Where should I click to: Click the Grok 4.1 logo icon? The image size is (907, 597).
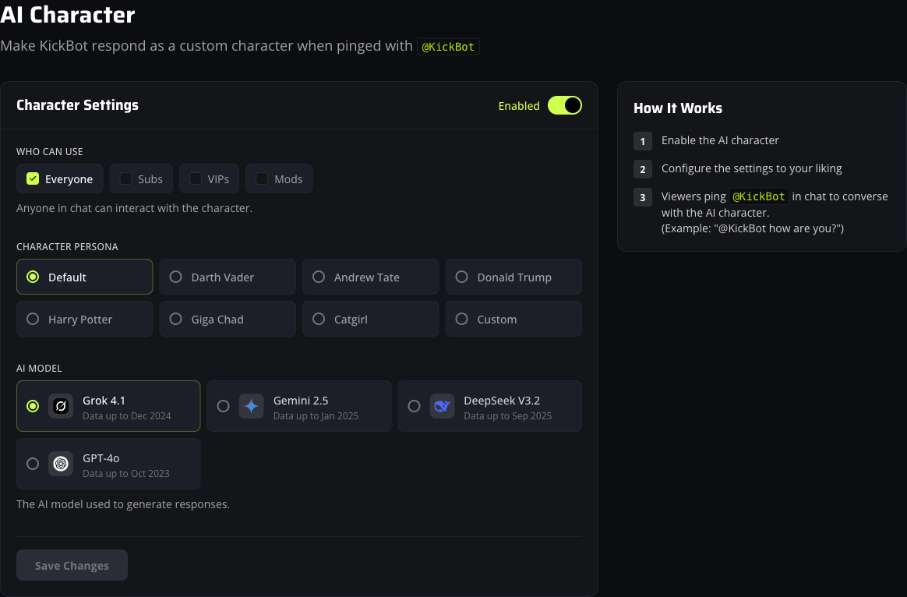click(61, 406)
